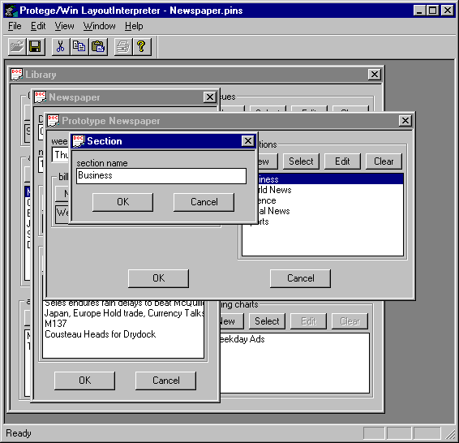Close the Section dialog
The width and height of the screenshot is (459, 443).
pos(248,141)
